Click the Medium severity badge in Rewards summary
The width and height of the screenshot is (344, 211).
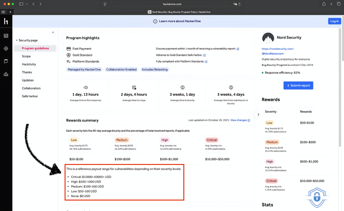[x=122, y=140]
